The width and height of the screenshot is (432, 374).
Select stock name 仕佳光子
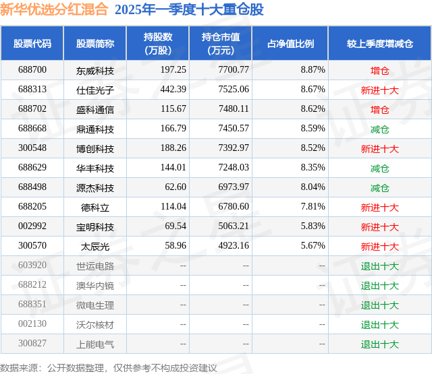point(95,90)
